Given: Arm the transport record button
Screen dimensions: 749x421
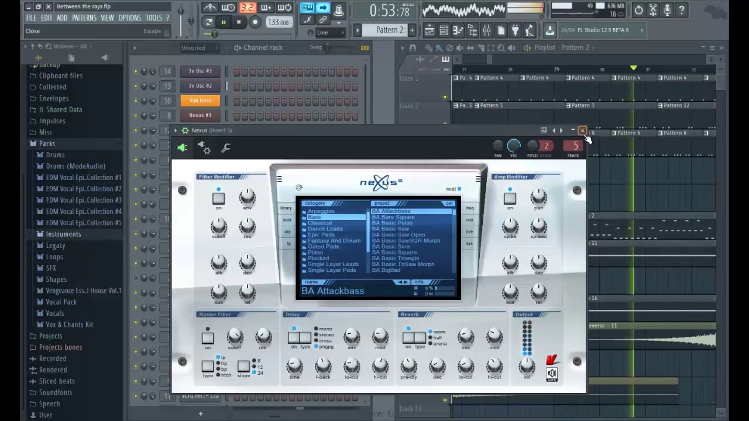Looking at the screenshot, I should 255,22.
